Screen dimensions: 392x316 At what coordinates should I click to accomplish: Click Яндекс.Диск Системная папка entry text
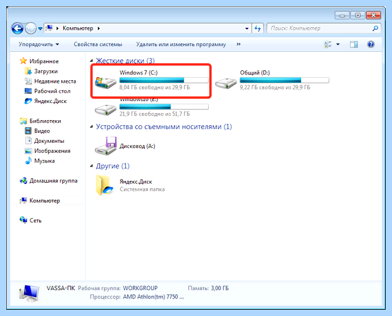coord(142,185)
